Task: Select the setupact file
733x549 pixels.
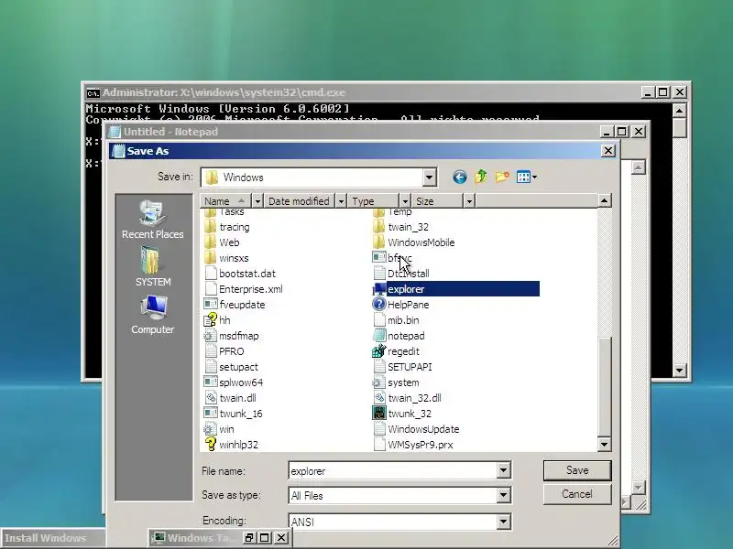Action: tap(232, 367)
